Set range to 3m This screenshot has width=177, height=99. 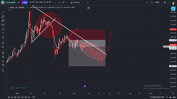pyautogui.click(x=19, y=97)
